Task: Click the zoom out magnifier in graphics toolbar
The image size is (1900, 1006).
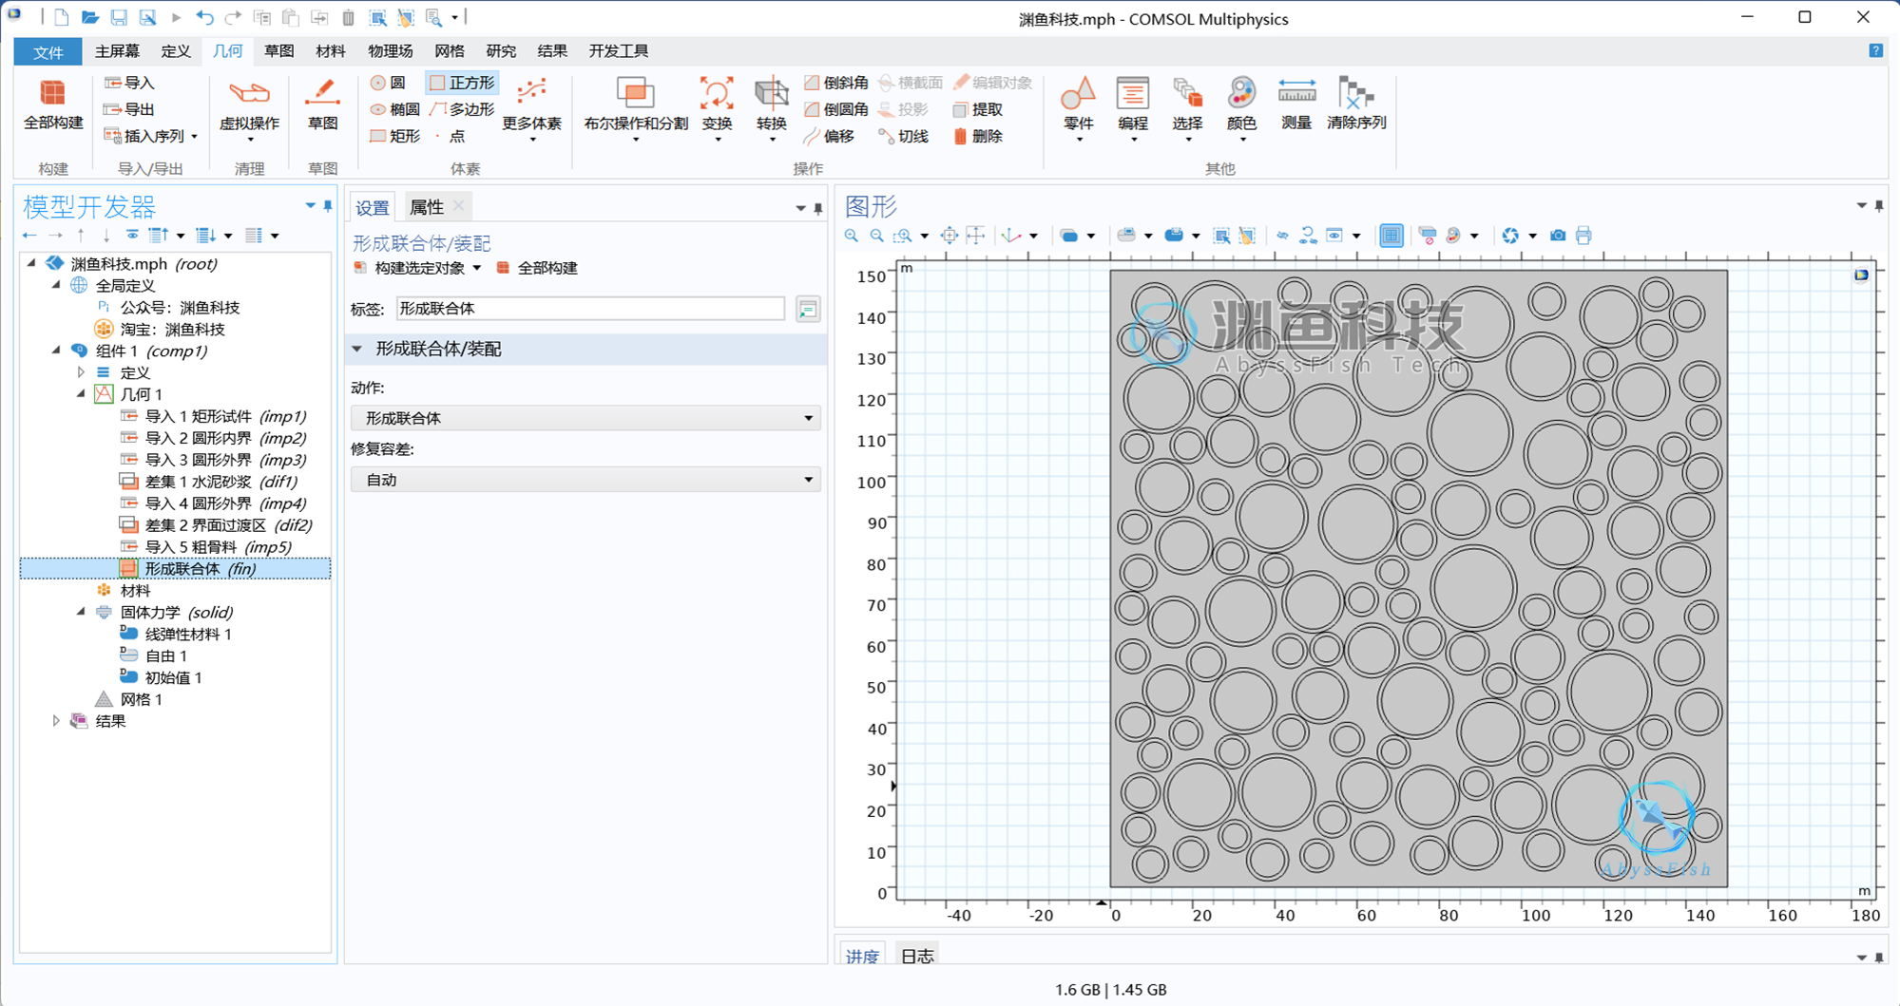Action: [877, 236]
